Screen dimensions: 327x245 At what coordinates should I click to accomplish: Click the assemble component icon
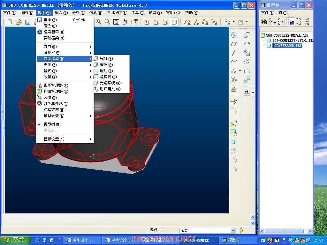click(x=233, y=124)
